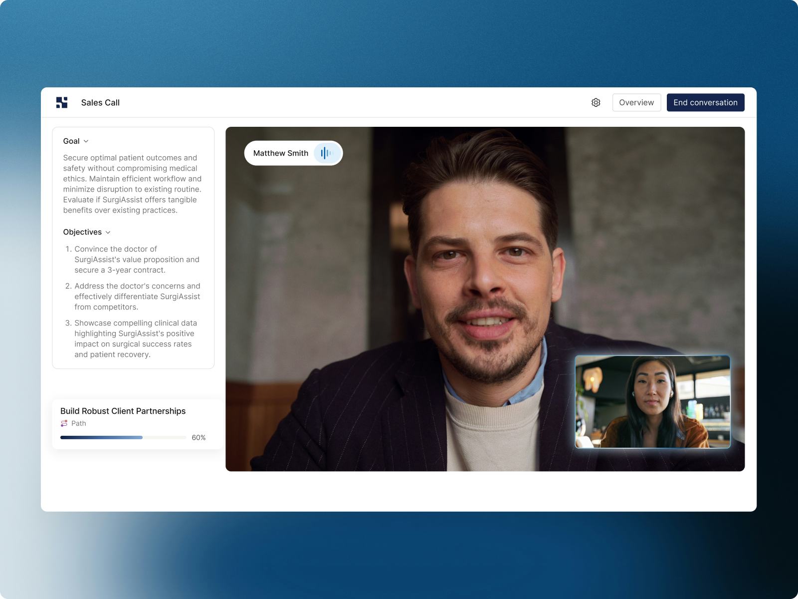798x599 pixels.
Task: Collapse the Objectives section chevron
Action: (x=108, y=232)
